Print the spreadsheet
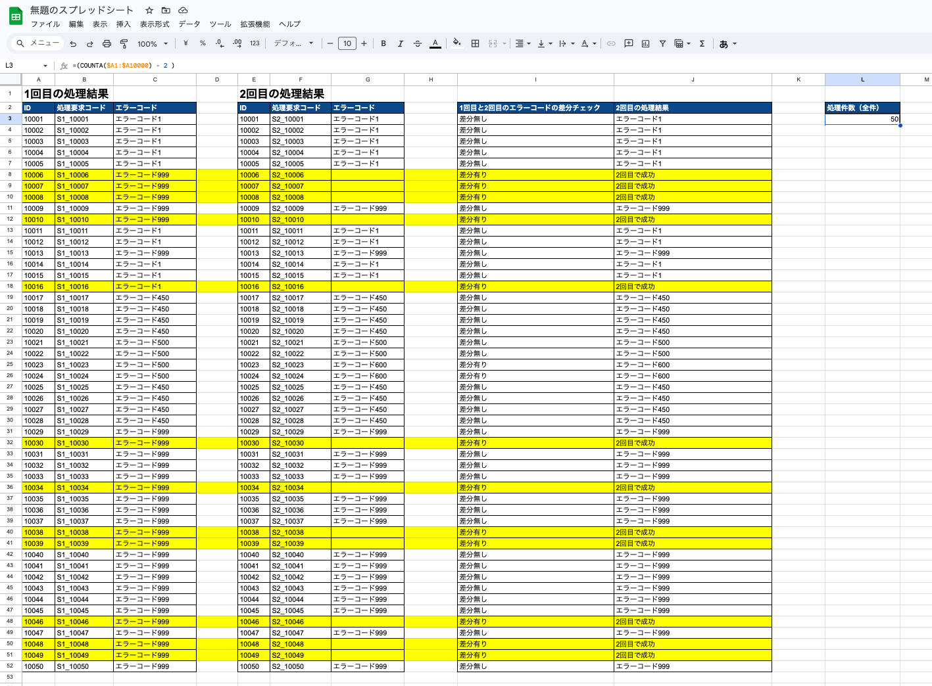This screenshot has width=932, height=686. coord(107,44)
